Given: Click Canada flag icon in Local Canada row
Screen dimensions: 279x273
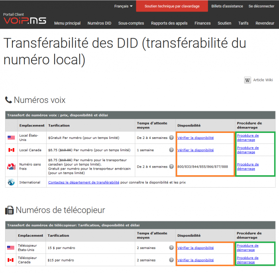Looking at the screenshot, I should click(12, 150).
